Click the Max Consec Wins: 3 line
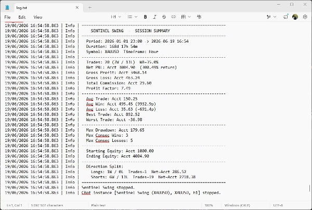The height and width of the screenshot is (210, 312). tap(107, 135)
